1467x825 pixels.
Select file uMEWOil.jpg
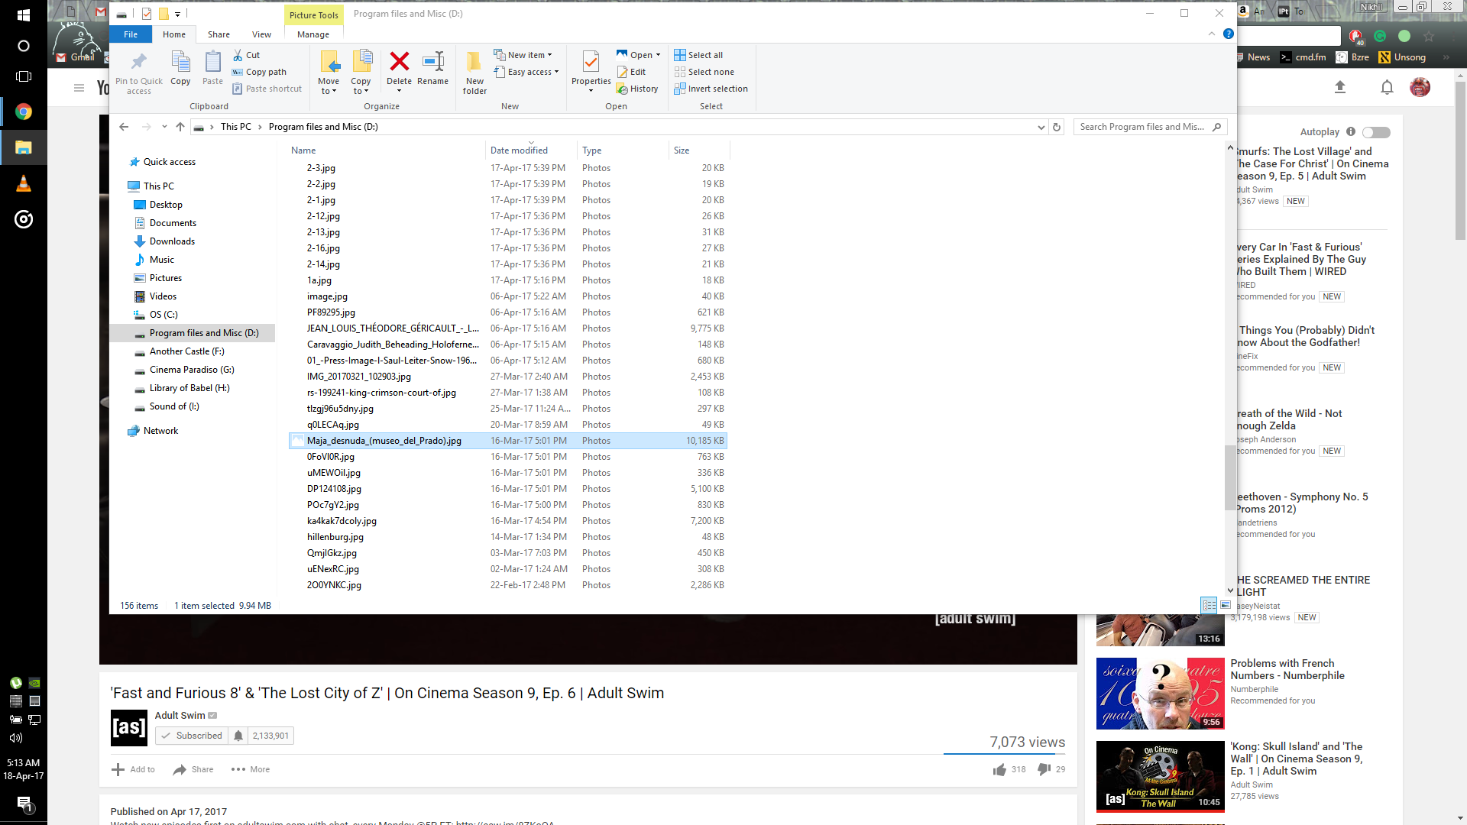[508, 473]
